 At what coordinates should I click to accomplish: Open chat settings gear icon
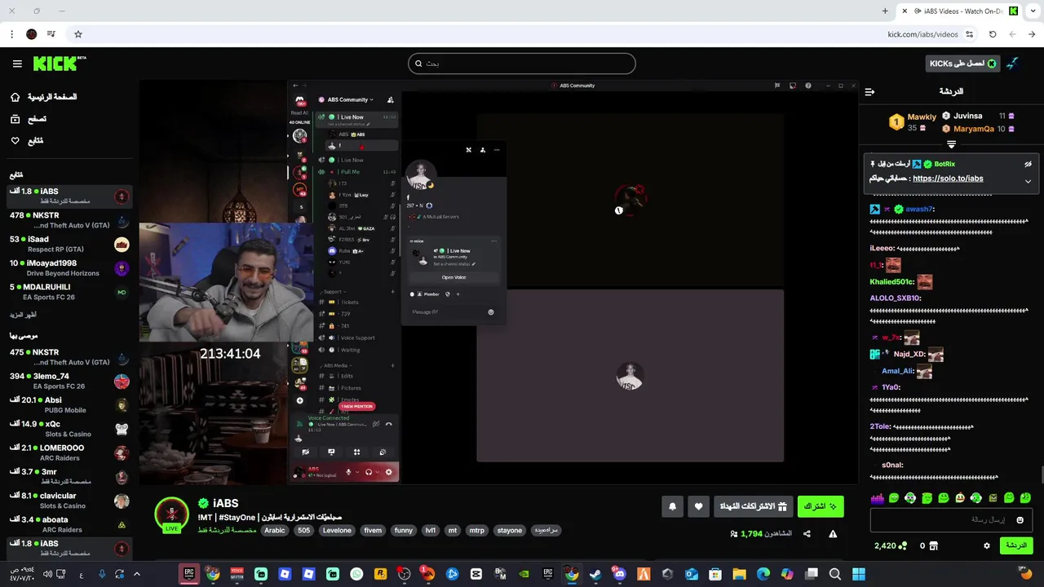coord(987,545)
